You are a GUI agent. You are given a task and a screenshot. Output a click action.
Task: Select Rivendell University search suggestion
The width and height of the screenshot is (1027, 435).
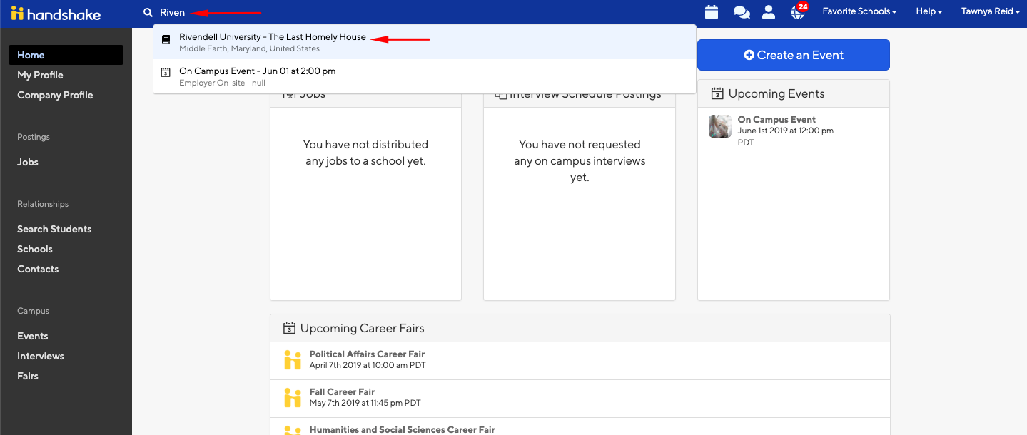coord(425,42)
